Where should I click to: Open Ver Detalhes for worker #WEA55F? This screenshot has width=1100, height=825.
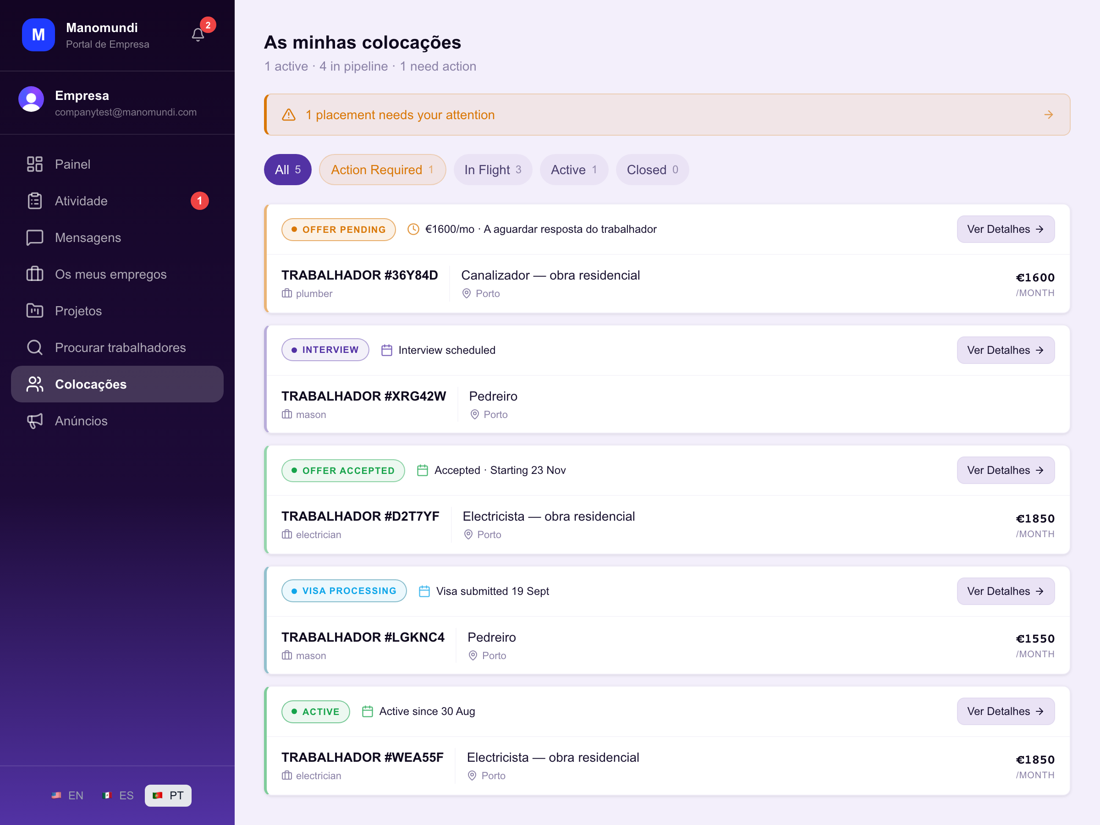(1006, 711)
